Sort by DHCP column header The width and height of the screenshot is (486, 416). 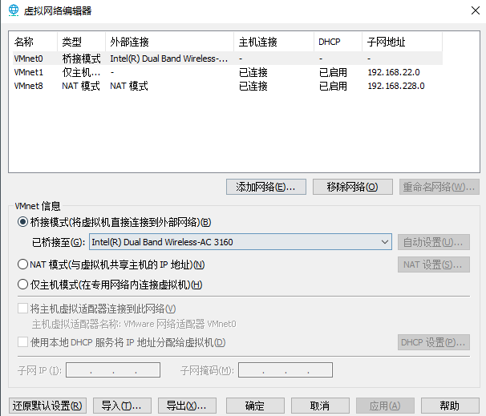[338, 42]
